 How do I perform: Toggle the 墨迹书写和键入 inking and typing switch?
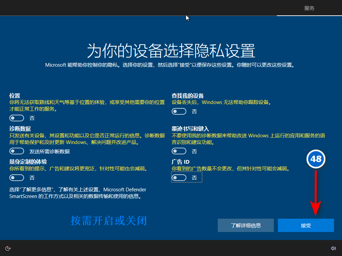179,151
